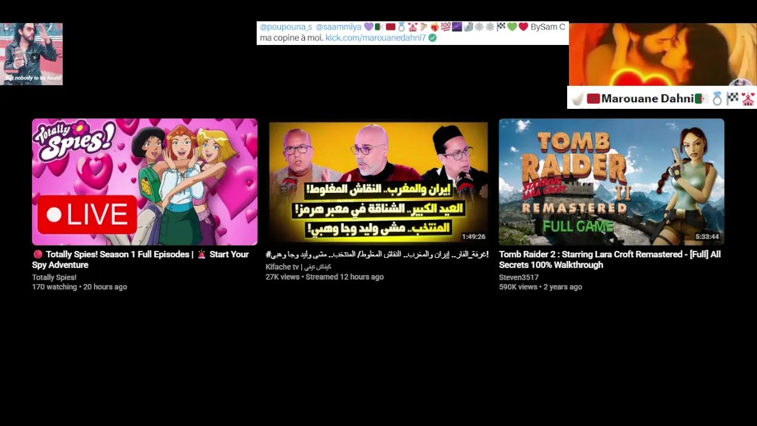Viewport: 757px width, 426px height.
Task: Click the Totally Spies! Season 1 Full Episodes title
Action: click(x=141, y=260)
